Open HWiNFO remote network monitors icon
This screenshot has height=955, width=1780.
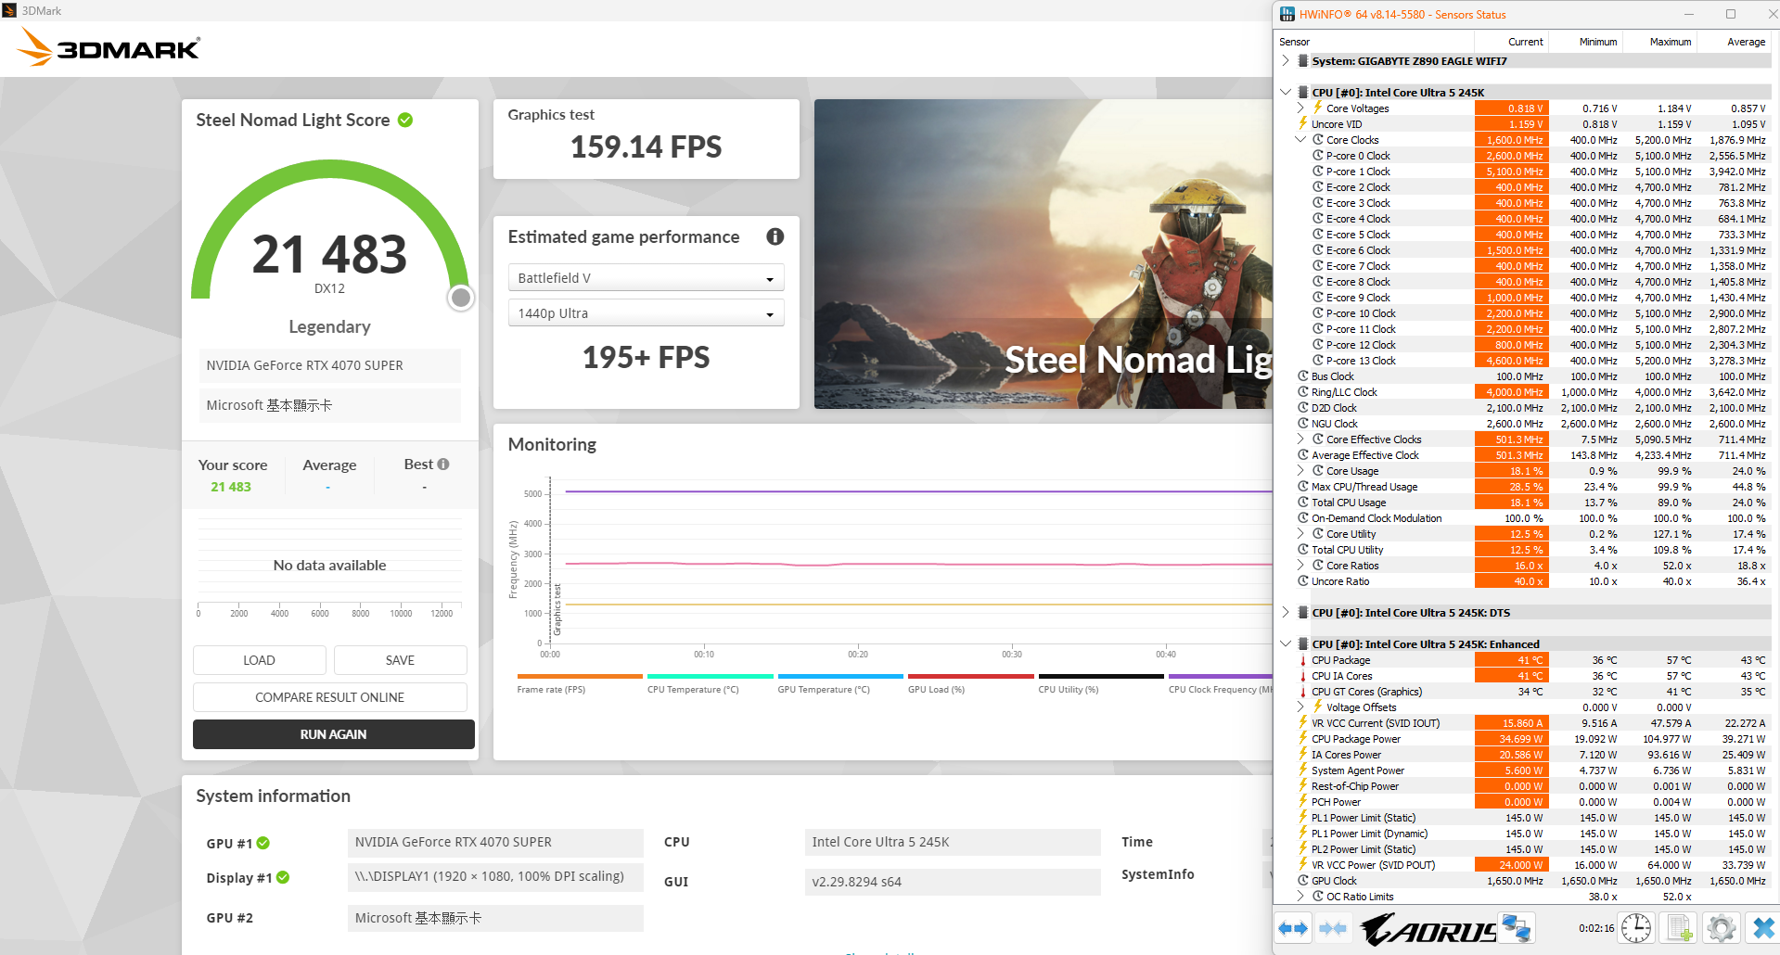coord(1517,928)
